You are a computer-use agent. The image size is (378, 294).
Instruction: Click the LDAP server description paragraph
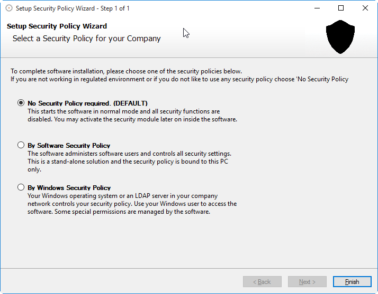[x=132, y=204]
